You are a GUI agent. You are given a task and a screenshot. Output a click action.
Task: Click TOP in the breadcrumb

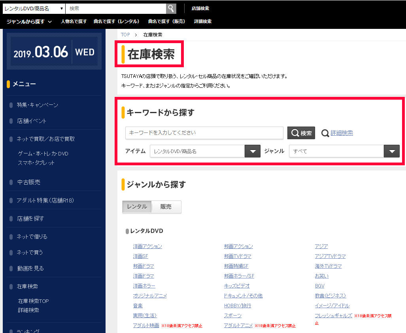click(125, 35)
